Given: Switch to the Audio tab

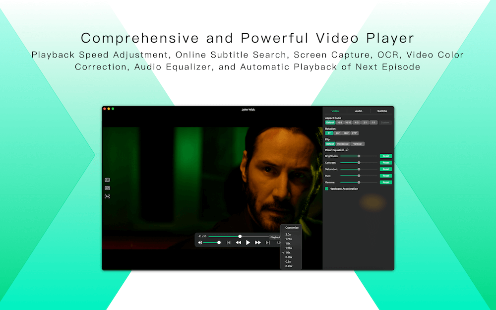Looking at the screenshot, I should pyautogui.click(x=359, y=111).
